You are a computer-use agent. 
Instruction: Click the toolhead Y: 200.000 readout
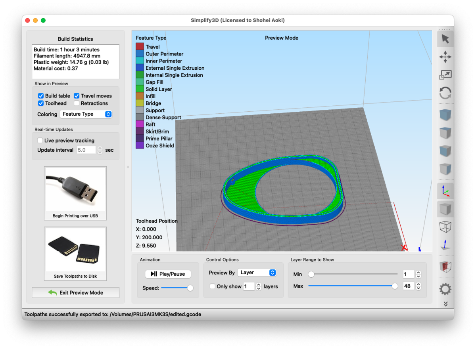pos(149,237)
